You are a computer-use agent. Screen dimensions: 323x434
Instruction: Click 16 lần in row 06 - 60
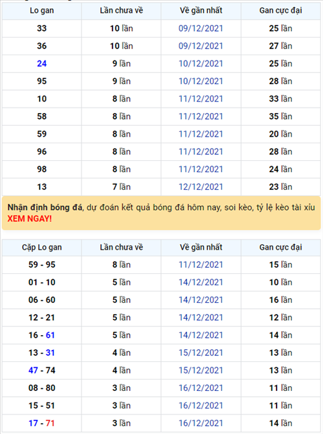pos(281,299)
